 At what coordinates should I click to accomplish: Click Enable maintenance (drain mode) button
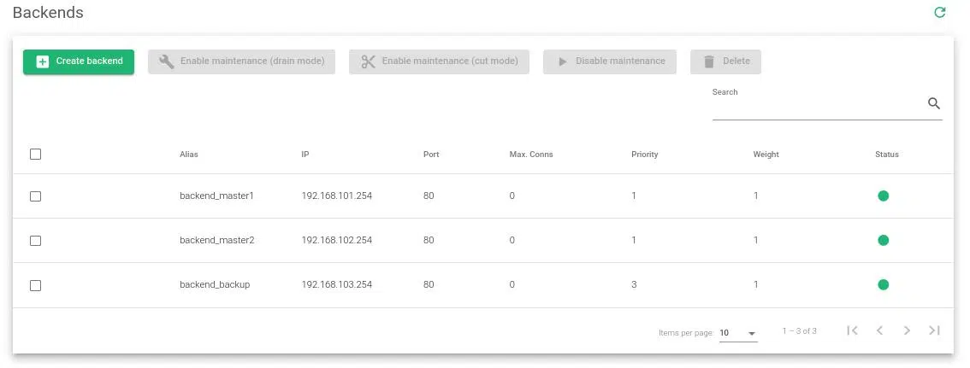coord(241,61)
